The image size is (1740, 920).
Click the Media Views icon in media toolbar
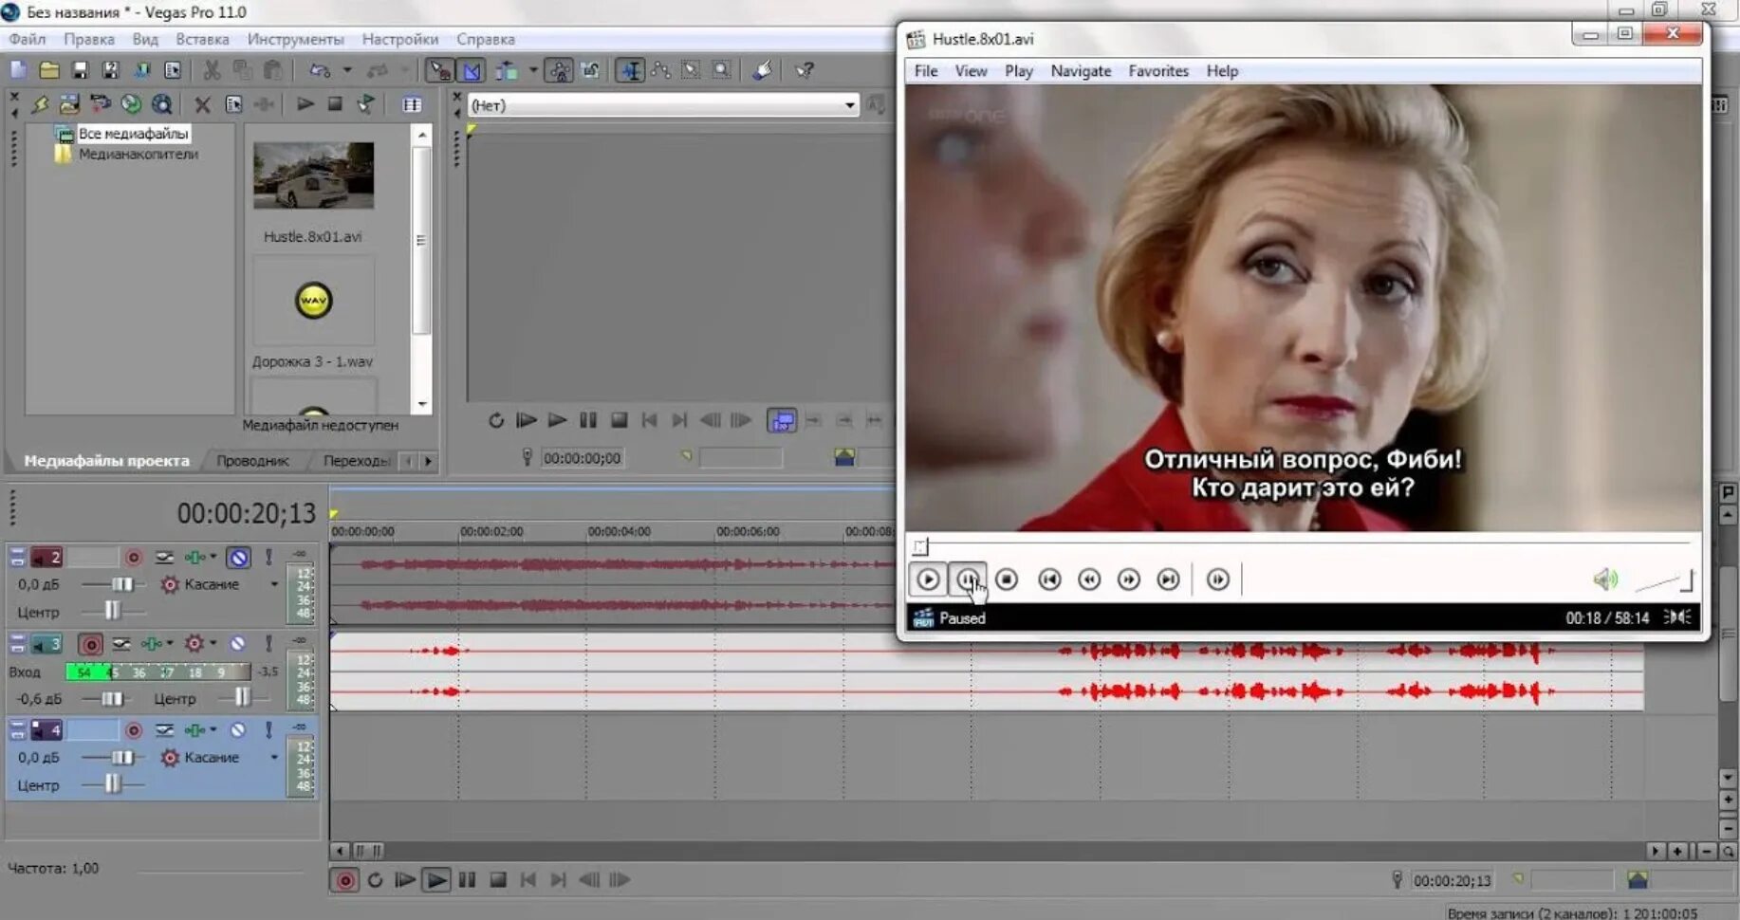pos(412,104)
